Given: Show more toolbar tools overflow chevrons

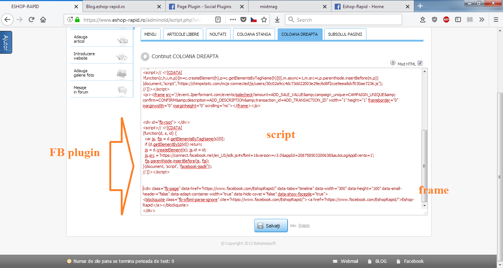Looking at the screenshot, I should 482,20.
